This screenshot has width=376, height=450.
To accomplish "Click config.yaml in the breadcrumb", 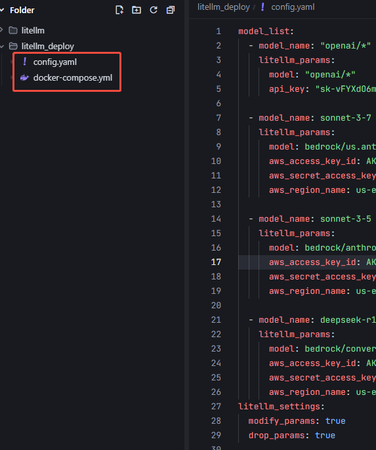I will pyautogui.click(x=293, y=7).
